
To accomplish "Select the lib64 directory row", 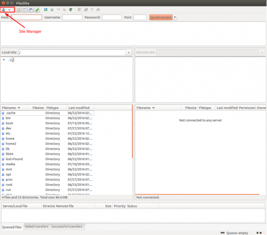I will [x=48, y=154].
